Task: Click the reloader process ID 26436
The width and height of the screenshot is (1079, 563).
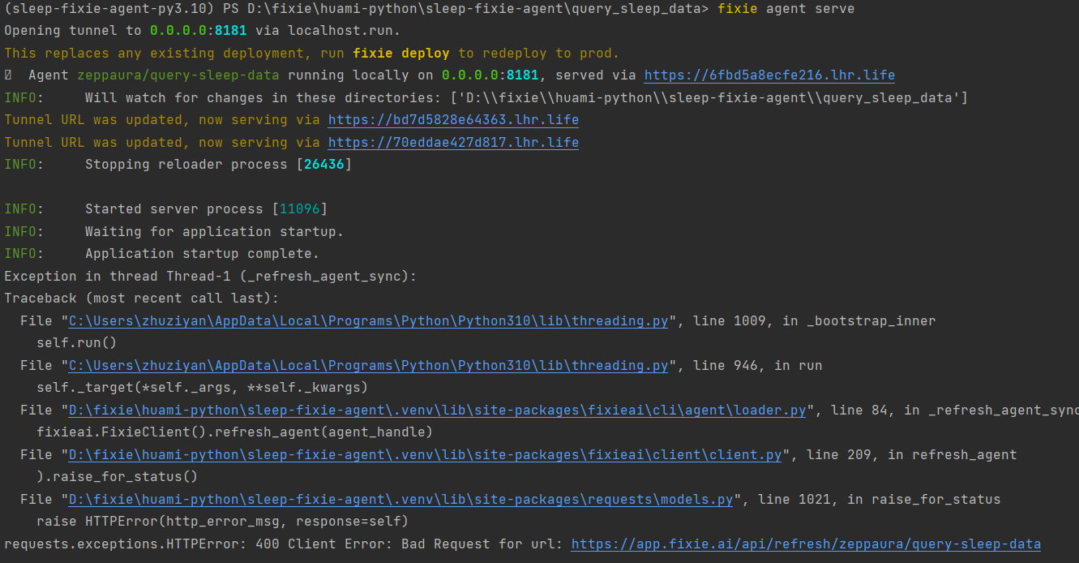Action: click(x=324, y=165)
